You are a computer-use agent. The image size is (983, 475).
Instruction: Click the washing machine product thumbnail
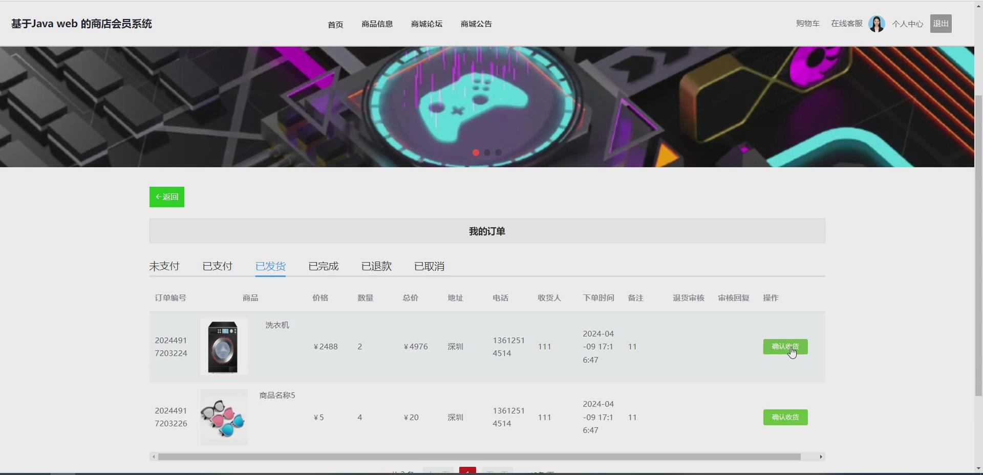[x=223, y=347]
